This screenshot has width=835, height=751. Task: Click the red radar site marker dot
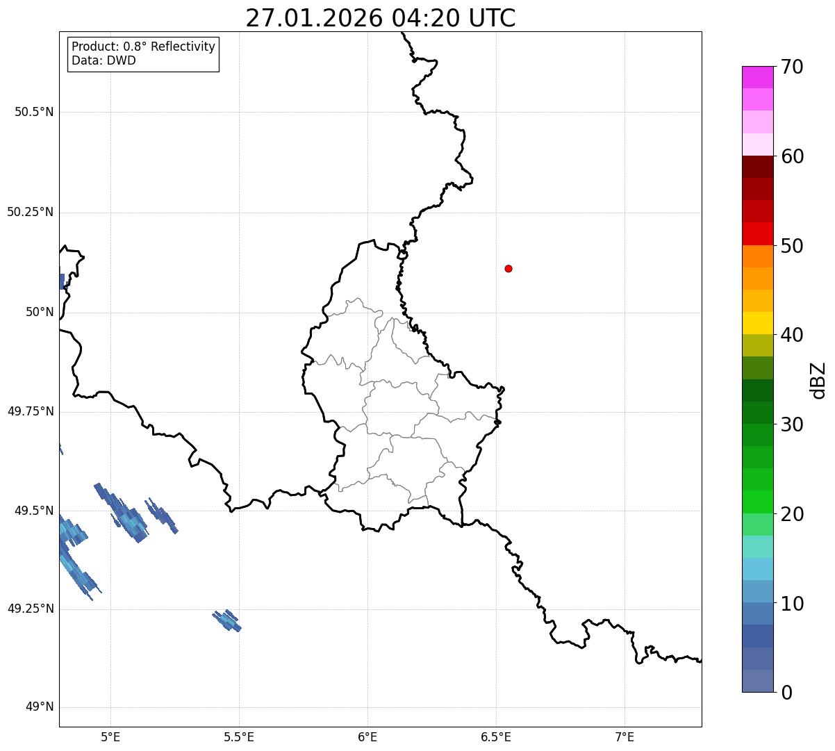[509, 268]
